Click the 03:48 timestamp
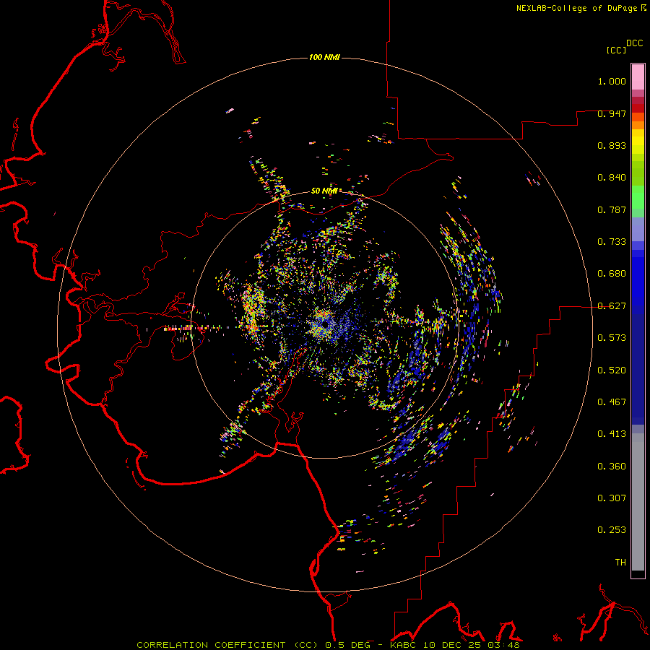This screenshot has width=650, height=650. click(x=502, y=645)
